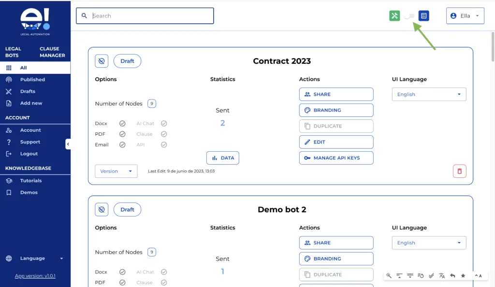Switch to the Clause Manager tab

[52, 52]
